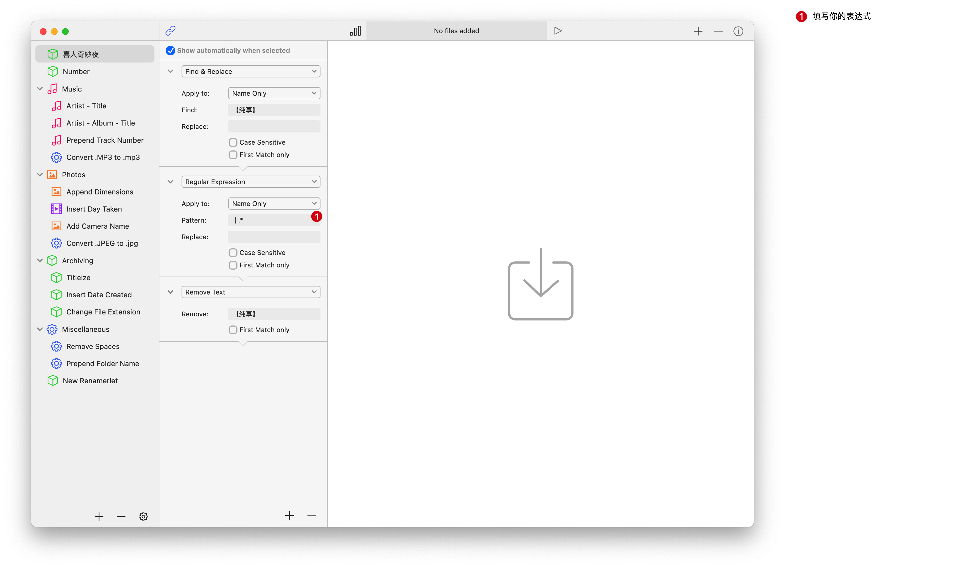This screenshot has width=962, height=568.
Task: Collapse the Music group in sidebar
Action: coord(40,89)
